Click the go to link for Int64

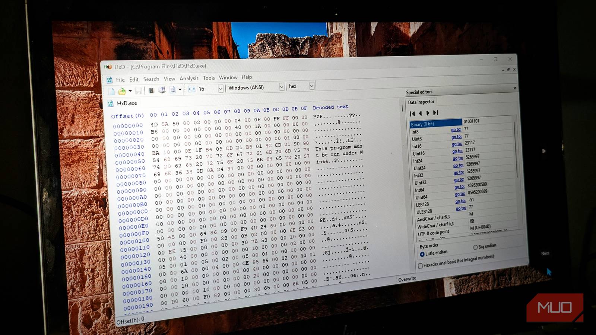[460, 187]
